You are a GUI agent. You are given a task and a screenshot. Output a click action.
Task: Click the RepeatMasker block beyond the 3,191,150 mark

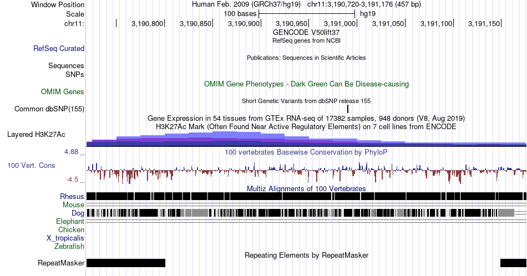click(x=513, y=263)
